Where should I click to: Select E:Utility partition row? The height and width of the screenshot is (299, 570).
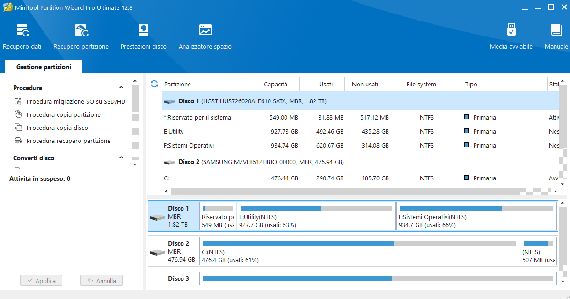pos(361,132)
